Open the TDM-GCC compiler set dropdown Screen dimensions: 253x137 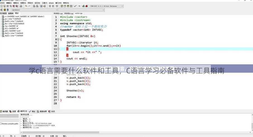click(x=107, y=6)
